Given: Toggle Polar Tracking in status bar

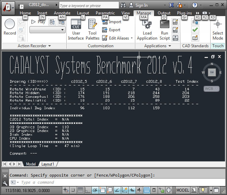Looking at the screenshot, I should (95, 190).
